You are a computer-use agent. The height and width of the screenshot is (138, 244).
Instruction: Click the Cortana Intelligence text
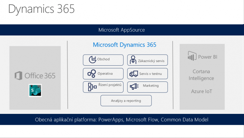coord(201,75)
